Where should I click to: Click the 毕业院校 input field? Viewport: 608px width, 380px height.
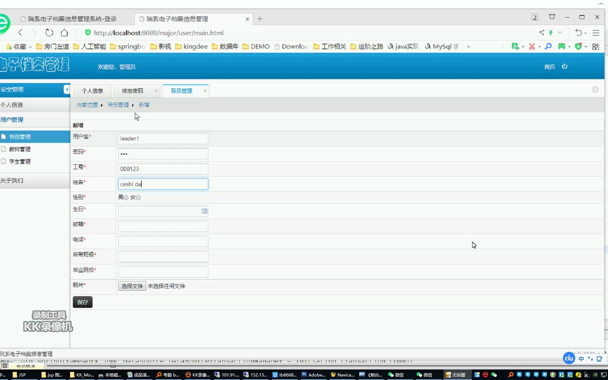tap(163, 272)
